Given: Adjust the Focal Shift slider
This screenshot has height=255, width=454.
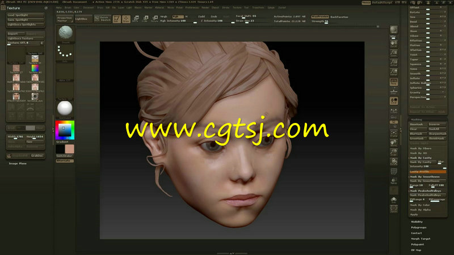Looking at the screenshot, I should tap(253, 16).
